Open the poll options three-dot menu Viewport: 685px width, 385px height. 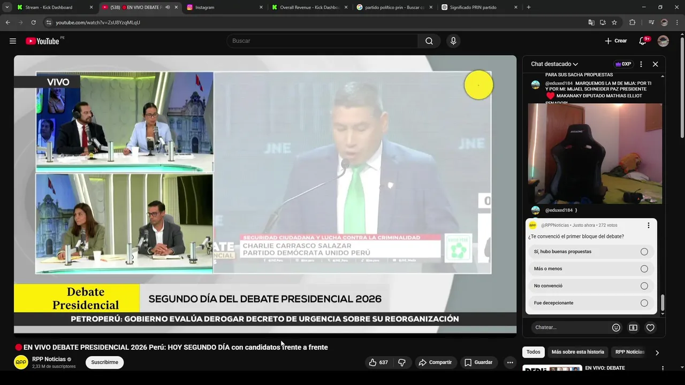pos(648,226)
